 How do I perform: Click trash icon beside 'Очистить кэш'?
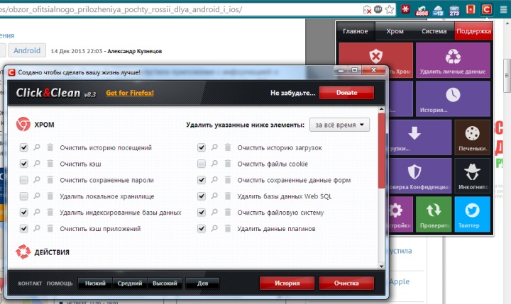tap(50, 164)
